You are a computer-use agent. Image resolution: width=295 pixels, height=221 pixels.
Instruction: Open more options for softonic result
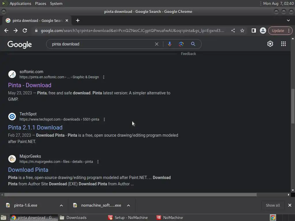104,77
